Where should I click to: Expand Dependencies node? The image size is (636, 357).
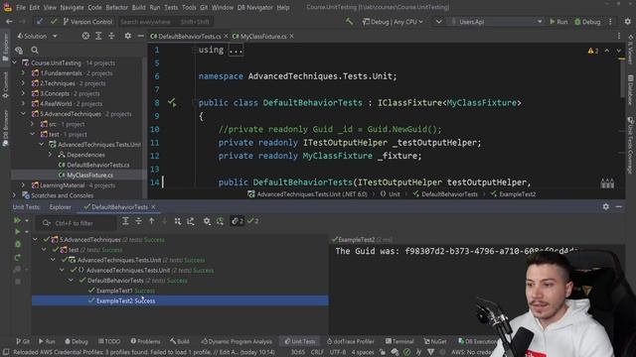click(50, 155)
